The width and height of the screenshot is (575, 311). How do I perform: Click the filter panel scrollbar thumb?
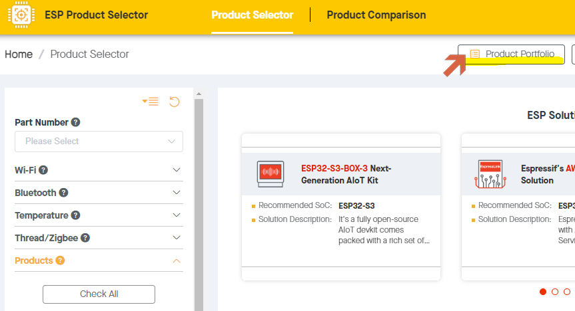point(199,205)
